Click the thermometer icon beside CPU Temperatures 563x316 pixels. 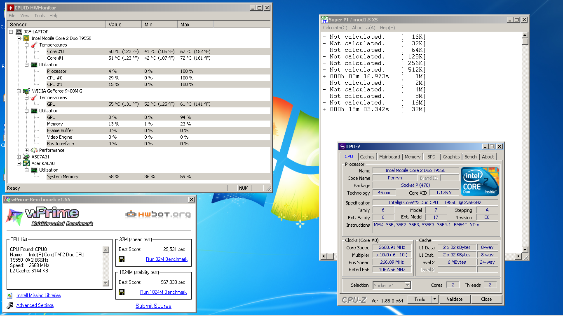coord(34,45)
